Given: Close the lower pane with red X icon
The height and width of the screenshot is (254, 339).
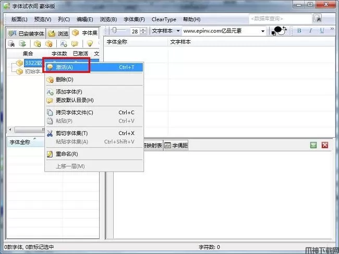Looking at the screenshot, I should click(x=325, y=145).
